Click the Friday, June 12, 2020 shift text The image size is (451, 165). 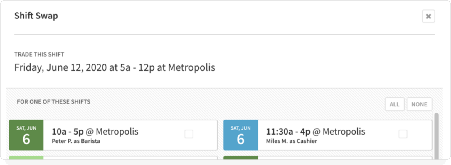(x=115, y=68)
